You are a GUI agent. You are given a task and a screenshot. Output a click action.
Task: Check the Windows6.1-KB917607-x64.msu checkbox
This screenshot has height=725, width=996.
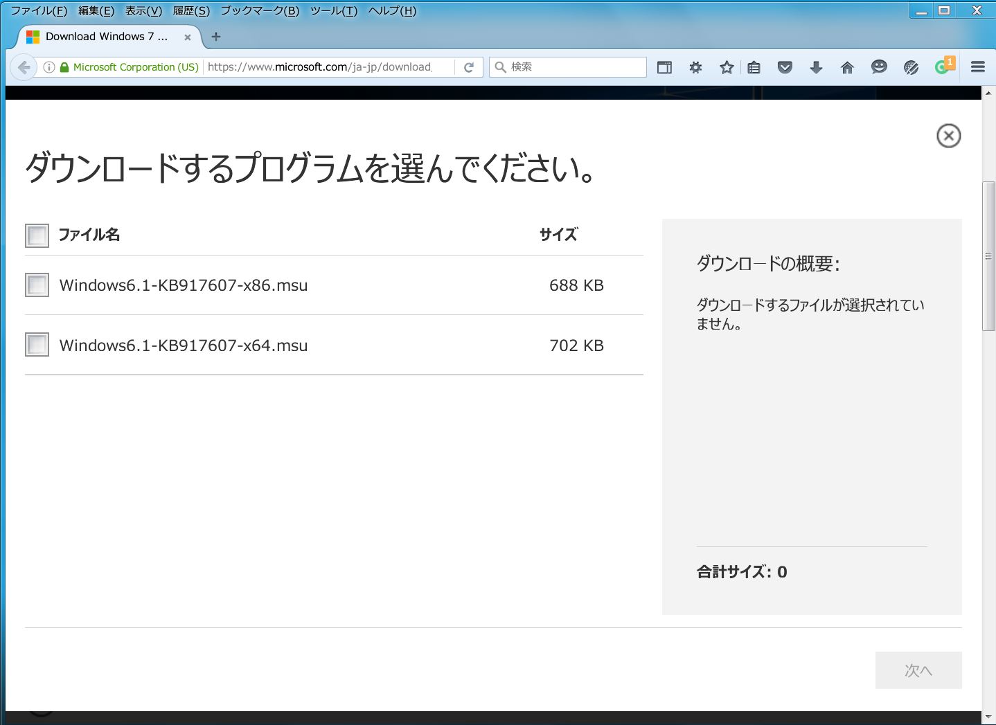tap(37, 344)
